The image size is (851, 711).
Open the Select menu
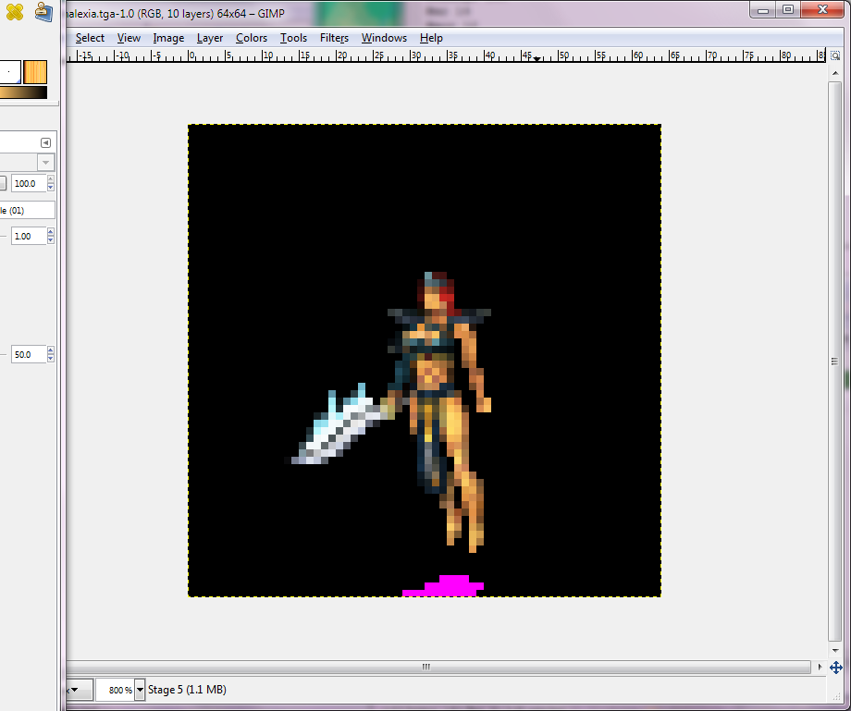pos(90,38)
